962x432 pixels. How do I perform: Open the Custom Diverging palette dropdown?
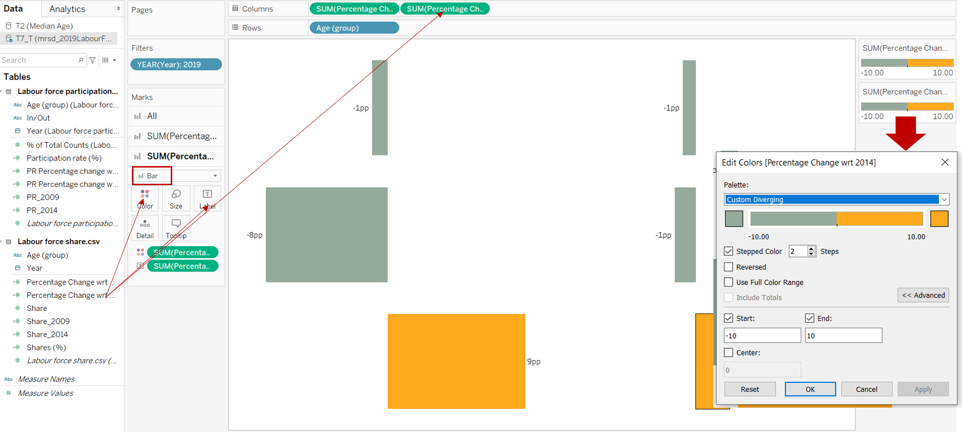[836, 200]
